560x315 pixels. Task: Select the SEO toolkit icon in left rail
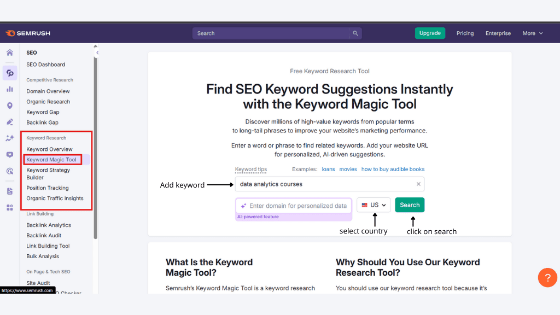pyautogui.click(x=10, y=73)
